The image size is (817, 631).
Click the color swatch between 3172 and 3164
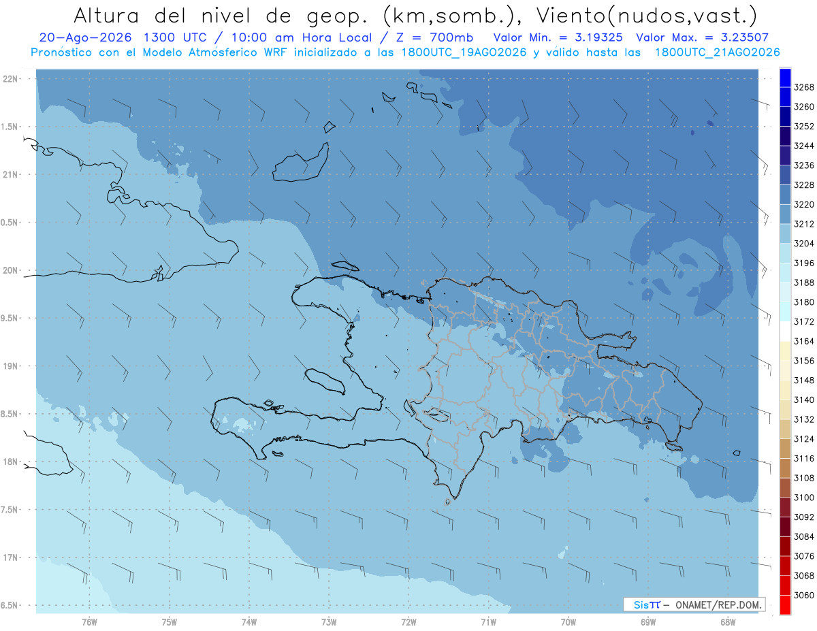point(785,331)
